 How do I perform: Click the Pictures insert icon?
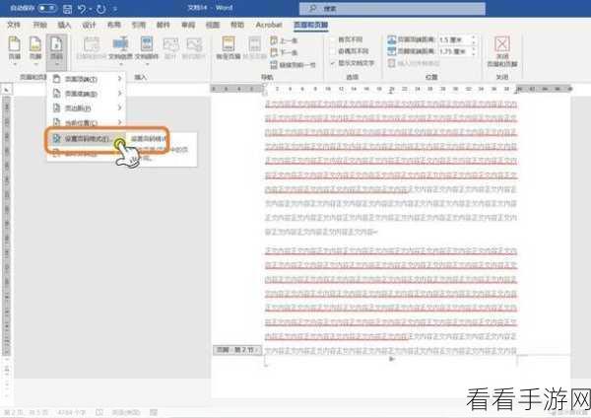(170, 44)
